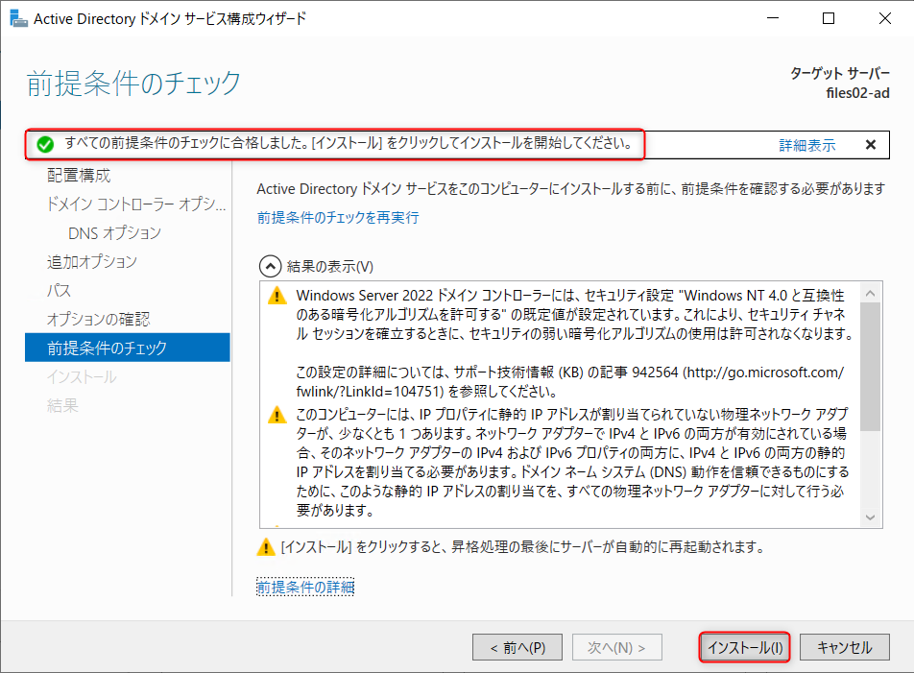Click the warning triangle beside the Windows Server 2022 message
914x673 pixels.
coord(277,298)
